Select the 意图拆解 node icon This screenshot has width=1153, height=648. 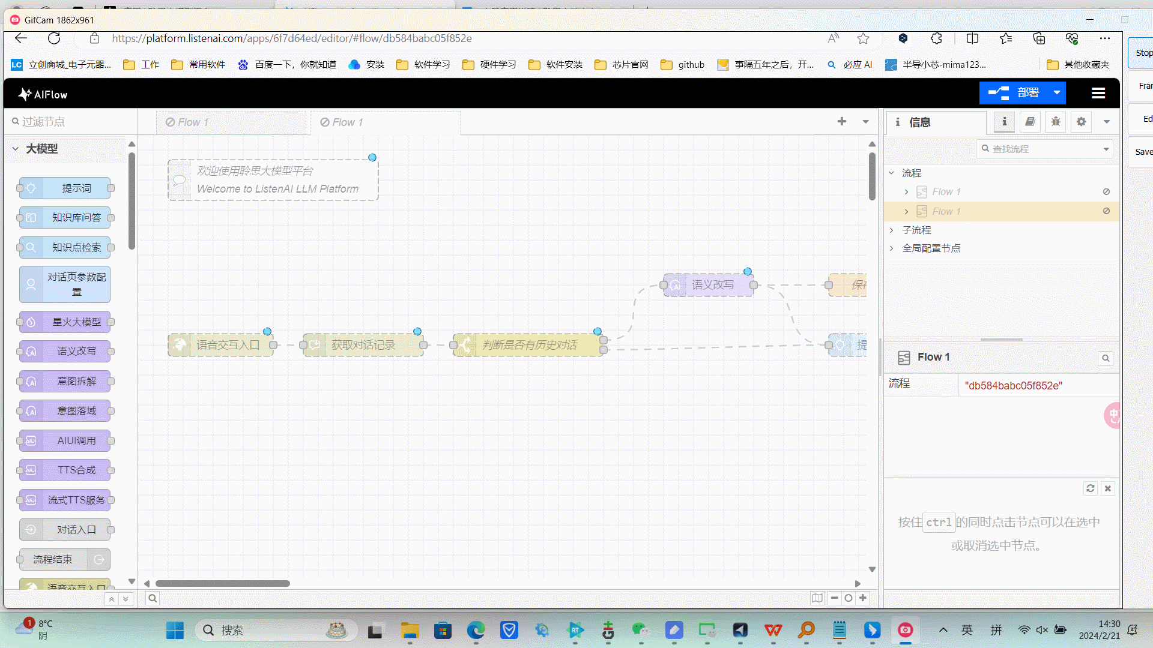click(x=31, y=380)
